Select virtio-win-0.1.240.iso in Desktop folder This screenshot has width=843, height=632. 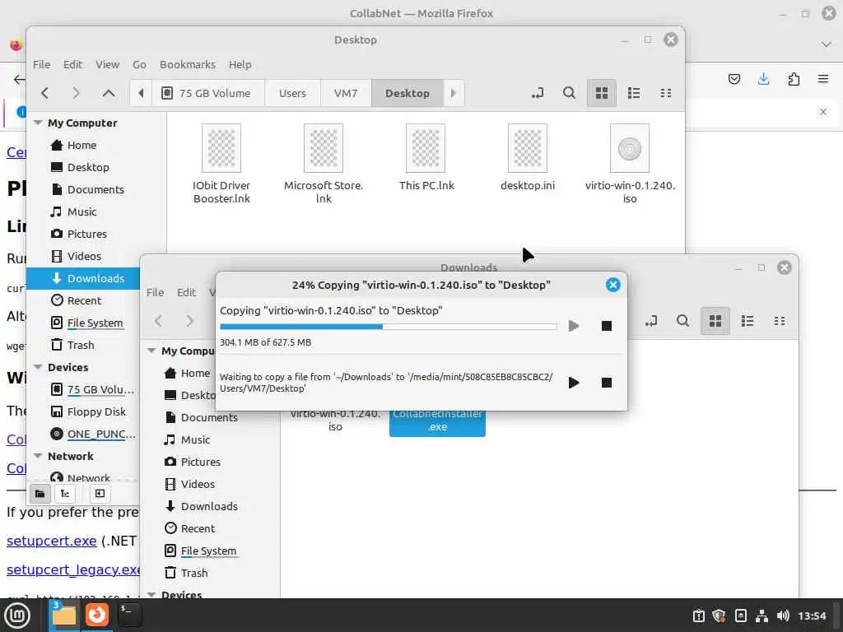630,164
